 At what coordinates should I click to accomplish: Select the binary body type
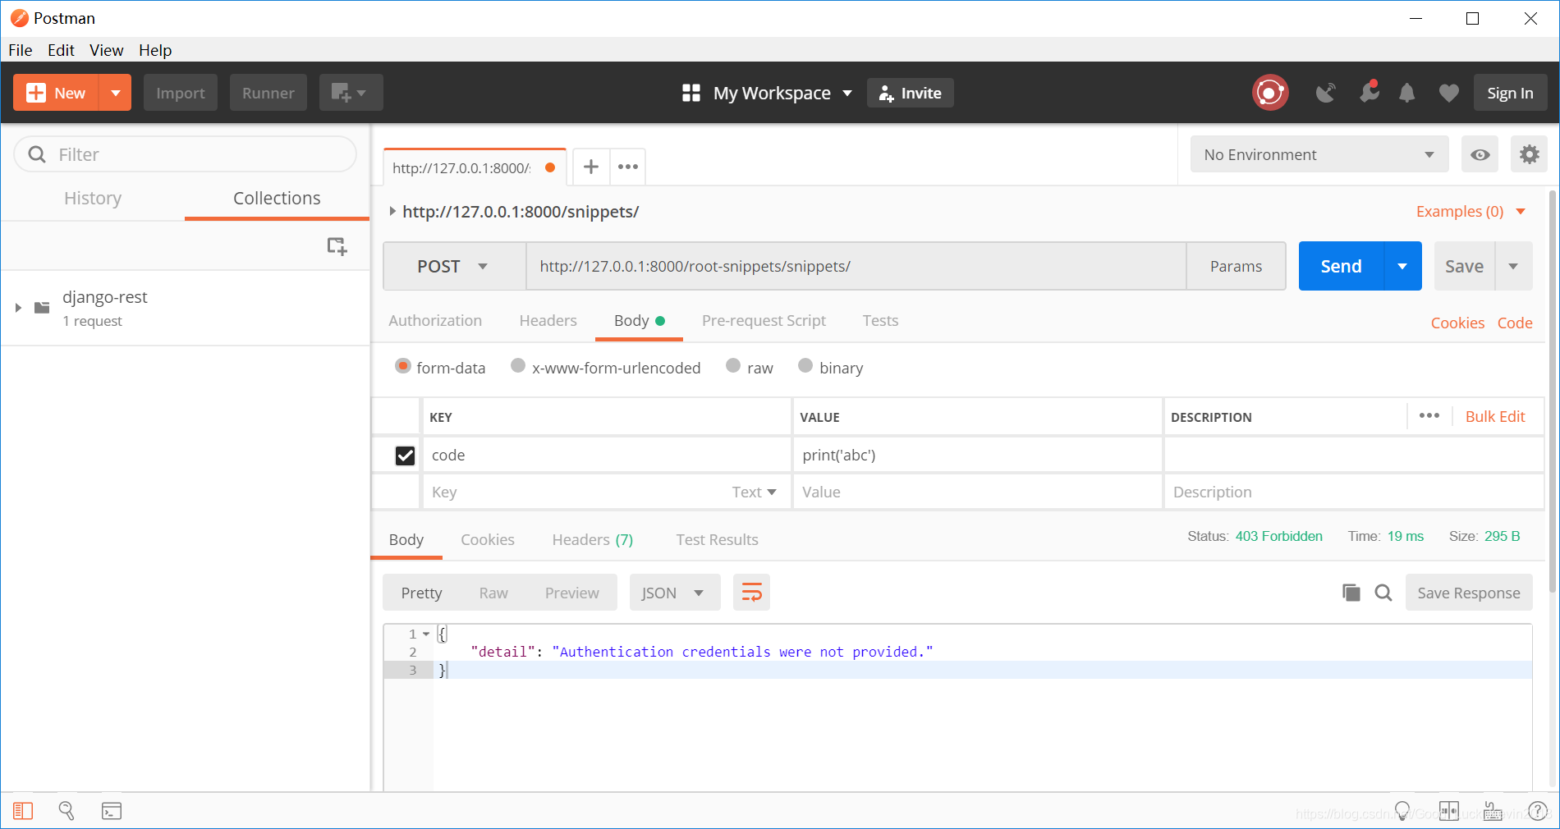point(805,366)
